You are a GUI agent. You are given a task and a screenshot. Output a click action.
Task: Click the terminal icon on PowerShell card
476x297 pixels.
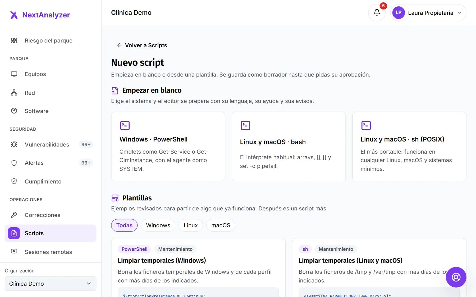click(125, 125)
